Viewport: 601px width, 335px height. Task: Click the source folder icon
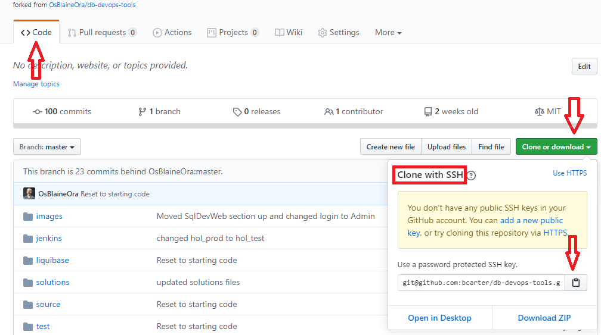[x=28, y=305]
